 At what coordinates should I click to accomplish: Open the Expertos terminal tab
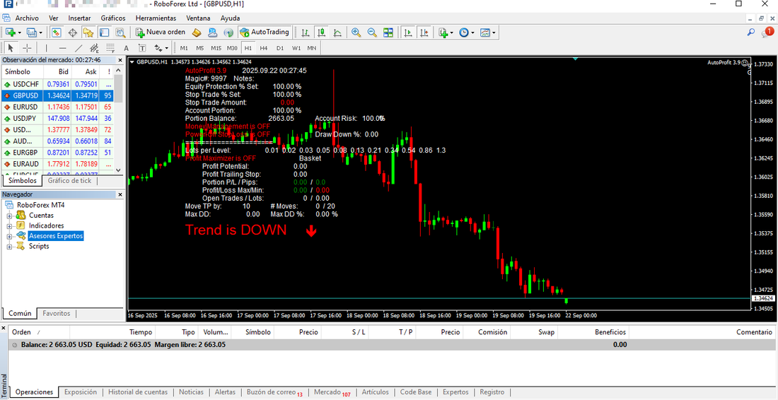tap(455, 392)
